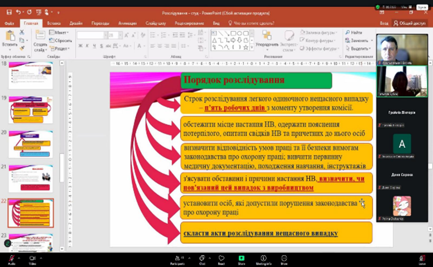
Task: Open Zoom Chat panel
Action: point(202,260)
